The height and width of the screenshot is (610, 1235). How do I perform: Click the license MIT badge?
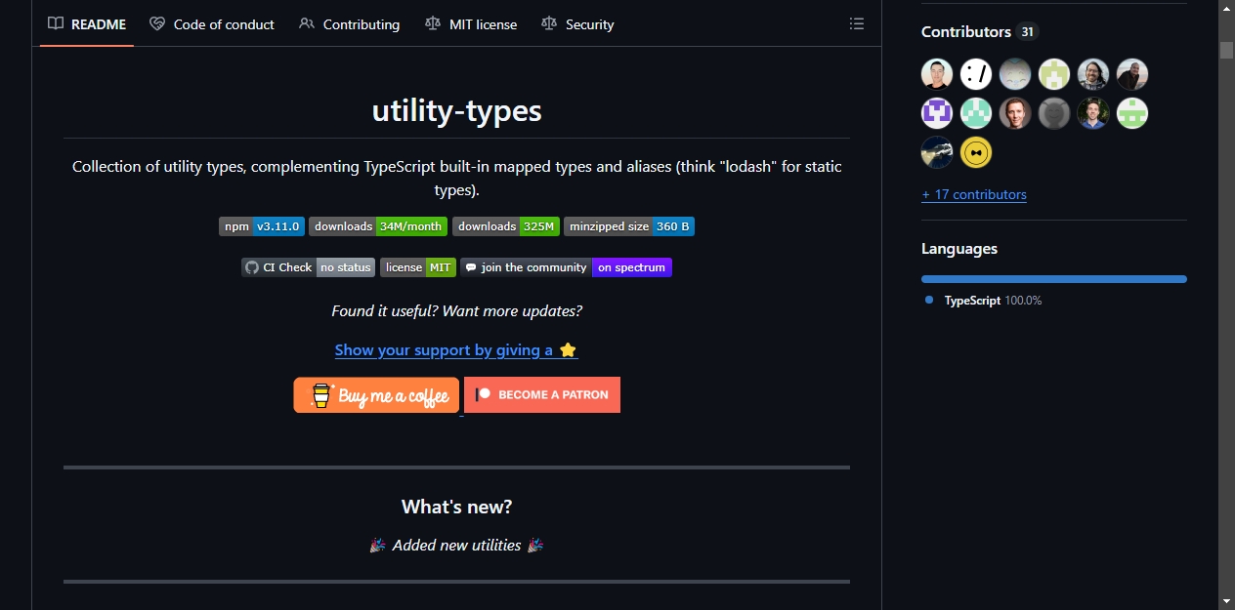tap(418, 267)
